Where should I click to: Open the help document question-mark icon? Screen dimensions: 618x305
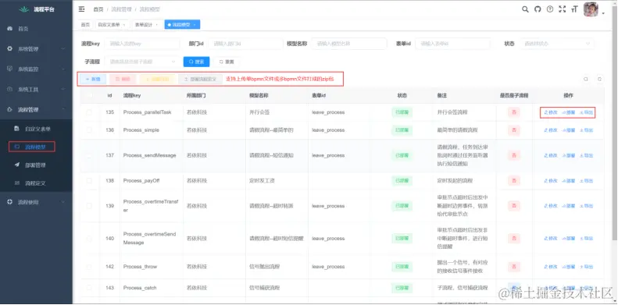click(x=550, y=9)
